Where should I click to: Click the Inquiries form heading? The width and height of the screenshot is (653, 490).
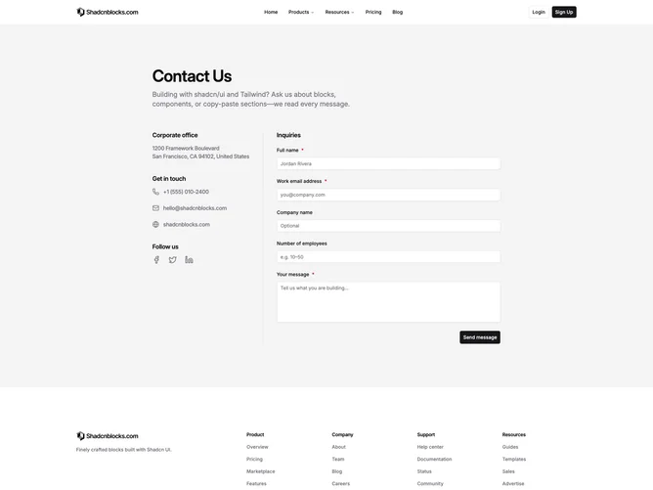pyautogui.click(x=288, y=135)
